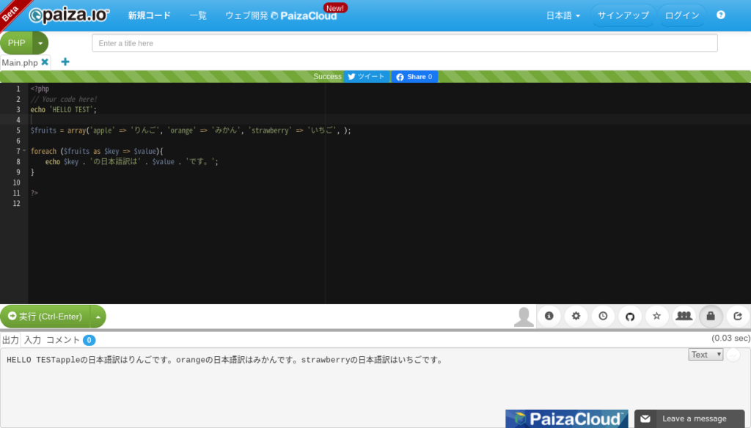Open the collaborators group icon

pyautogui.click(x=684, y=316)
